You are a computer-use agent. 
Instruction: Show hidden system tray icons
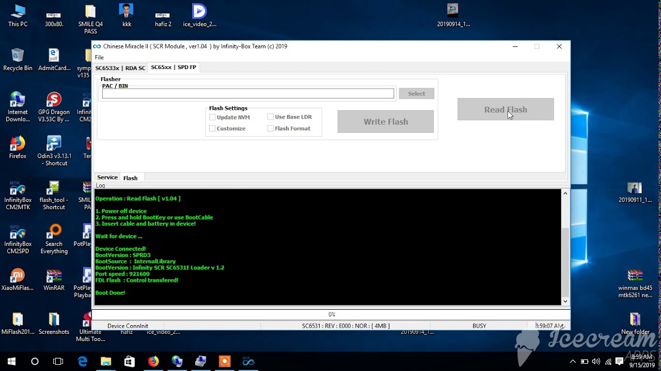click(x=572, y=361)
